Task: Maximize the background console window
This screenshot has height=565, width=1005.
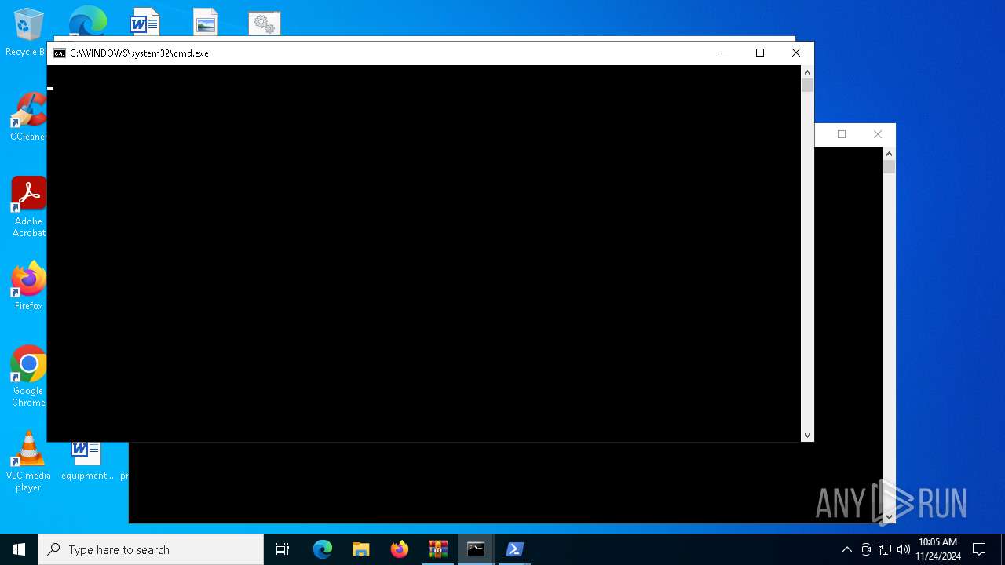Action: click(x=842, y=134)
